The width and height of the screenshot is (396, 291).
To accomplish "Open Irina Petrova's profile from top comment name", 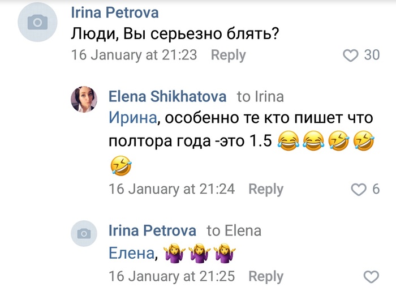I will click(115, 13).
